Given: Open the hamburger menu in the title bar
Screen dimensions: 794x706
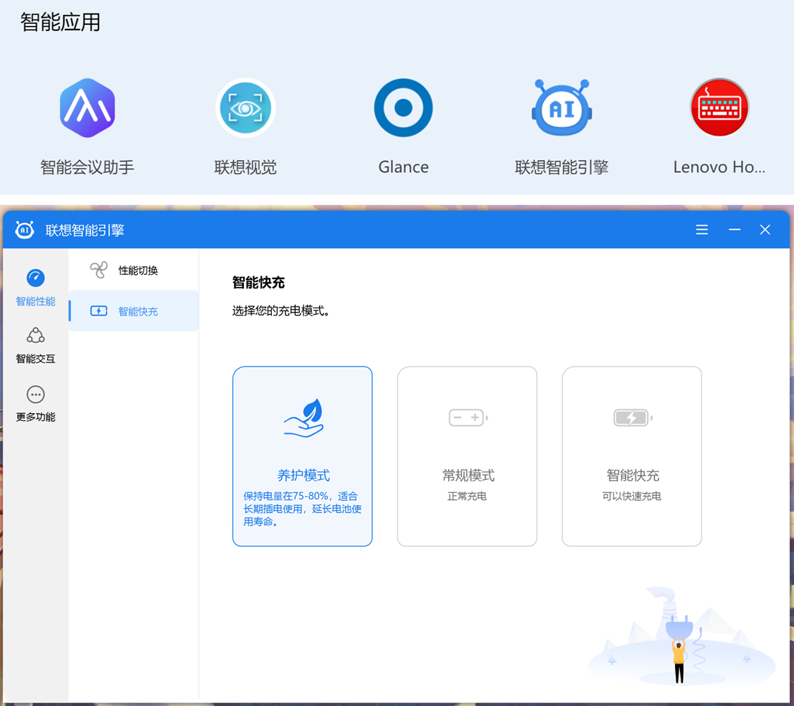Looking at the screenshot, I should (x=702, y=230).
